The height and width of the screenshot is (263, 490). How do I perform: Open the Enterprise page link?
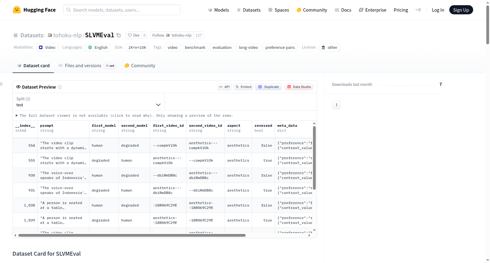[x=372, y=10]
